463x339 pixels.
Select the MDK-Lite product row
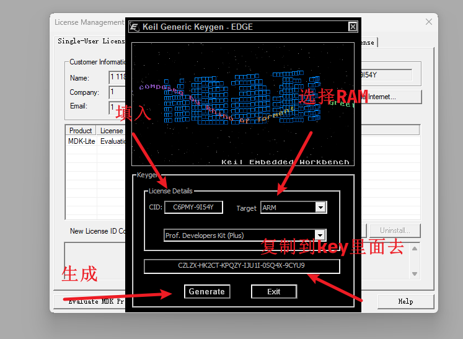[x=95, y=141]
